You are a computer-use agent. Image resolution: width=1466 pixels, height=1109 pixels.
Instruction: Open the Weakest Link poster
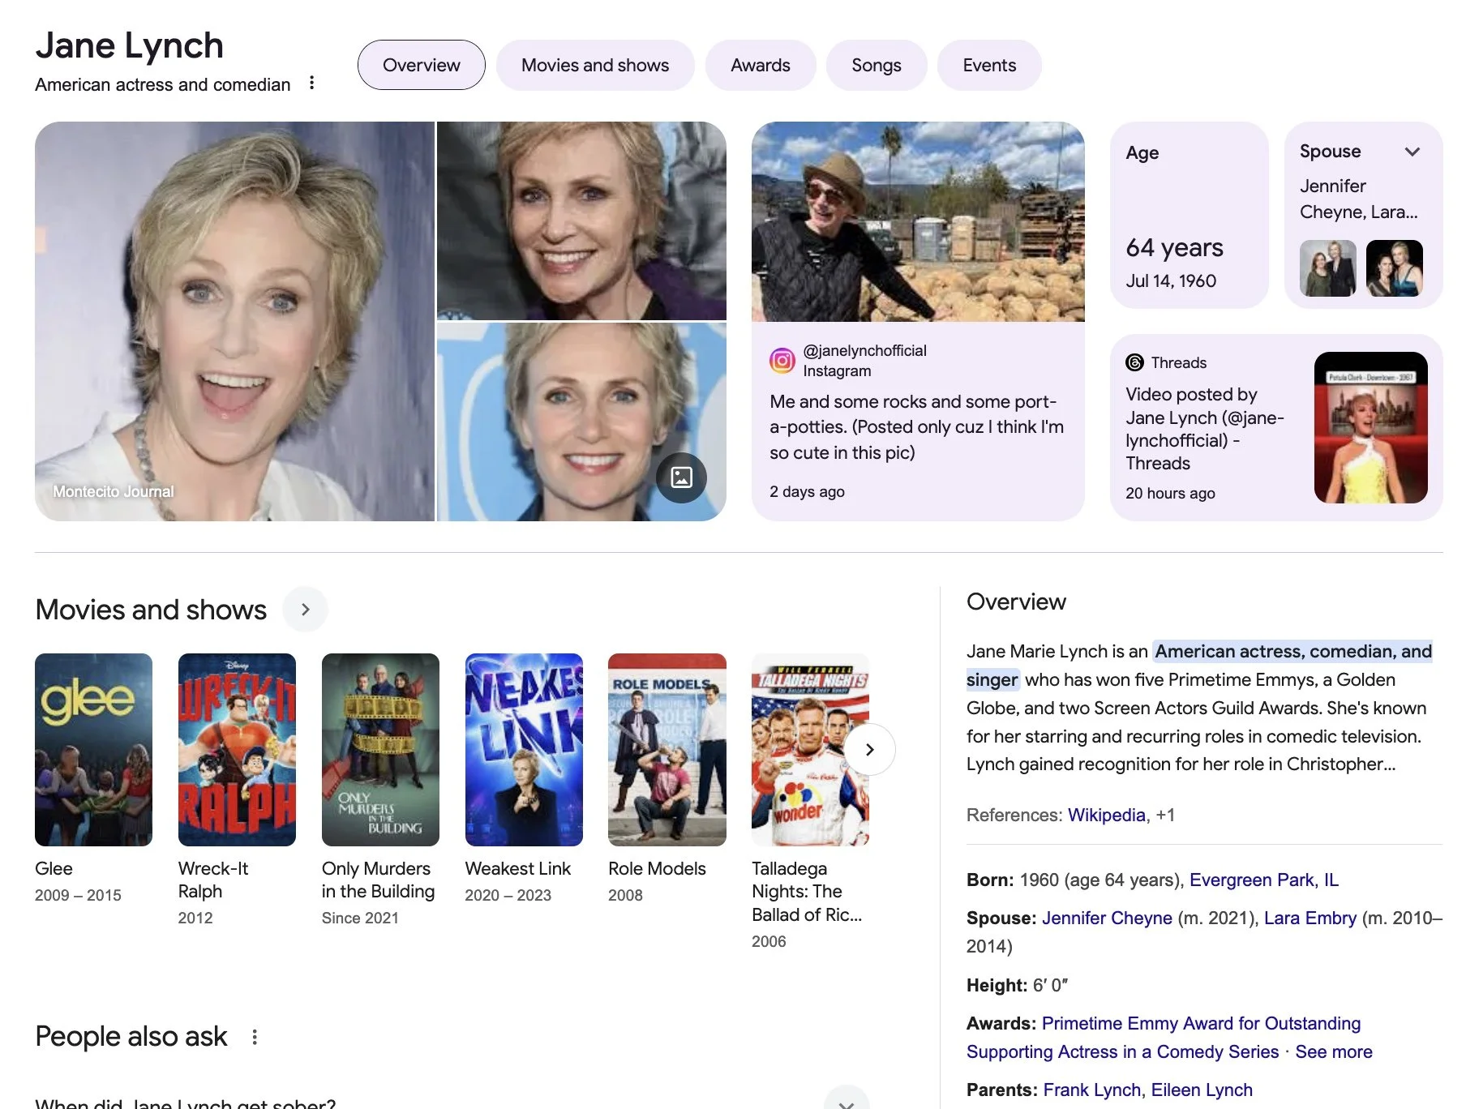[x=524, y=750]
